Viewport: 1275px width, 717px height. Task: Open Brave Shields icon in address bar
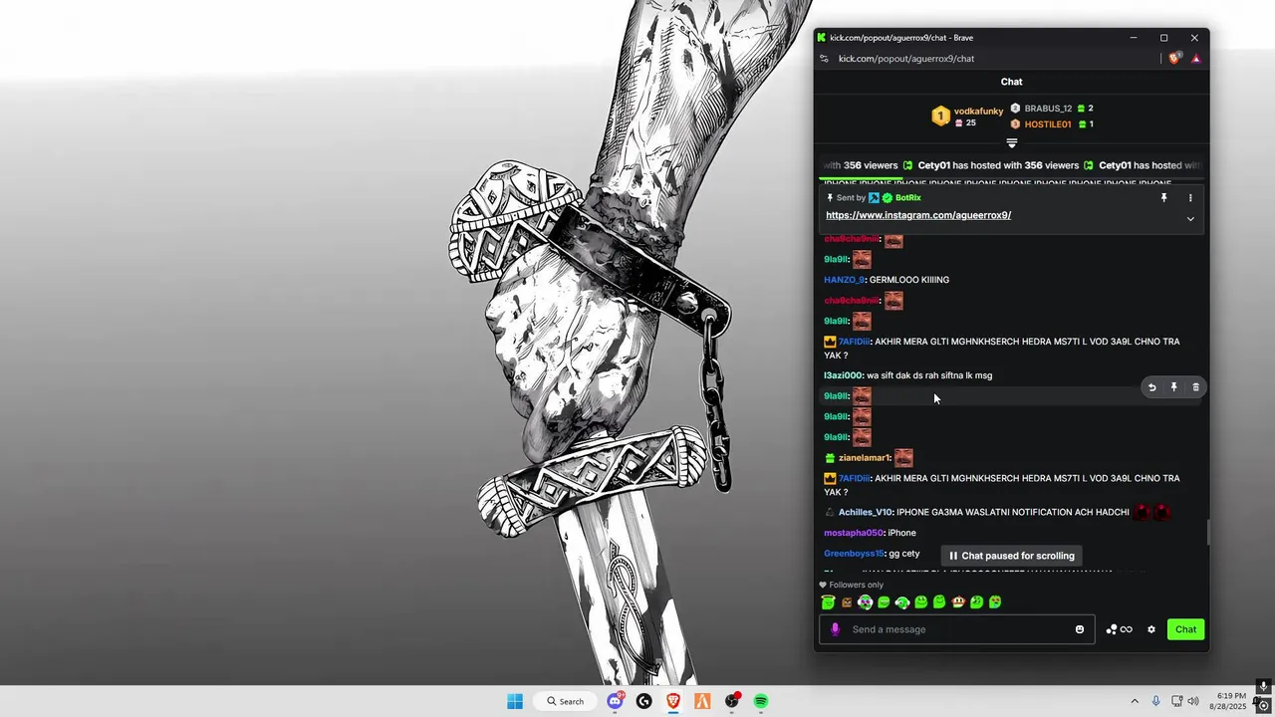point(1174,59)
